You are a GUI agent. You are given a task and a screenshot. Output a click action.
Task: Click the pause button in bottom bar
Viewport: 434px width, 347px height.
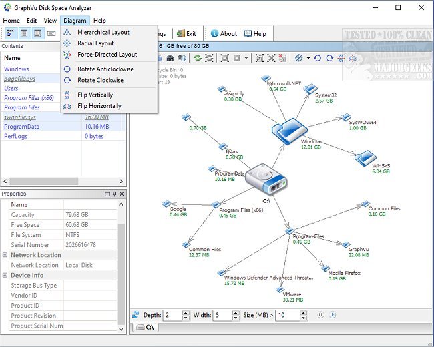coord(320,315)
